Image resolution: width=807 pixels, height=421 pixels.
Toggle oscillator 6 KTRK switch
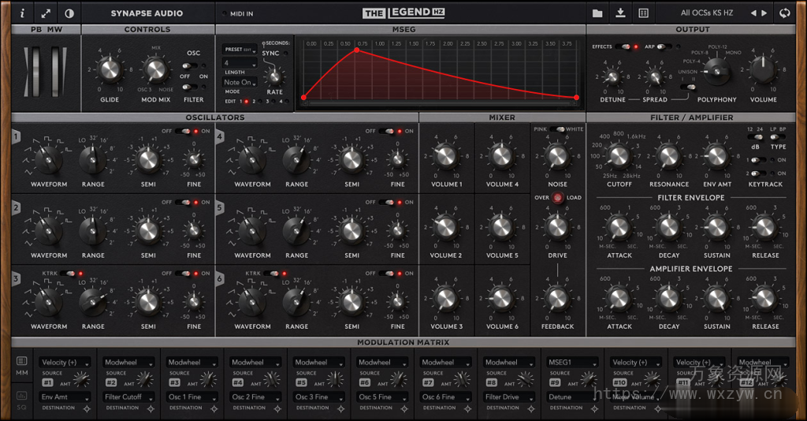coord(272,274)
